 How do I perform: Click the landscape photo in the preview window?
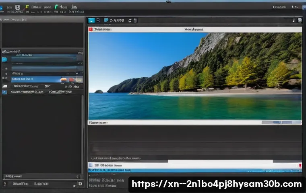pyautogui.click(x=195, y=76)
